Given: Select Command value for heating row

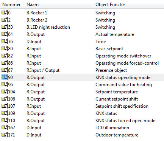Looking at the screenshot, I should pos(82,85).
